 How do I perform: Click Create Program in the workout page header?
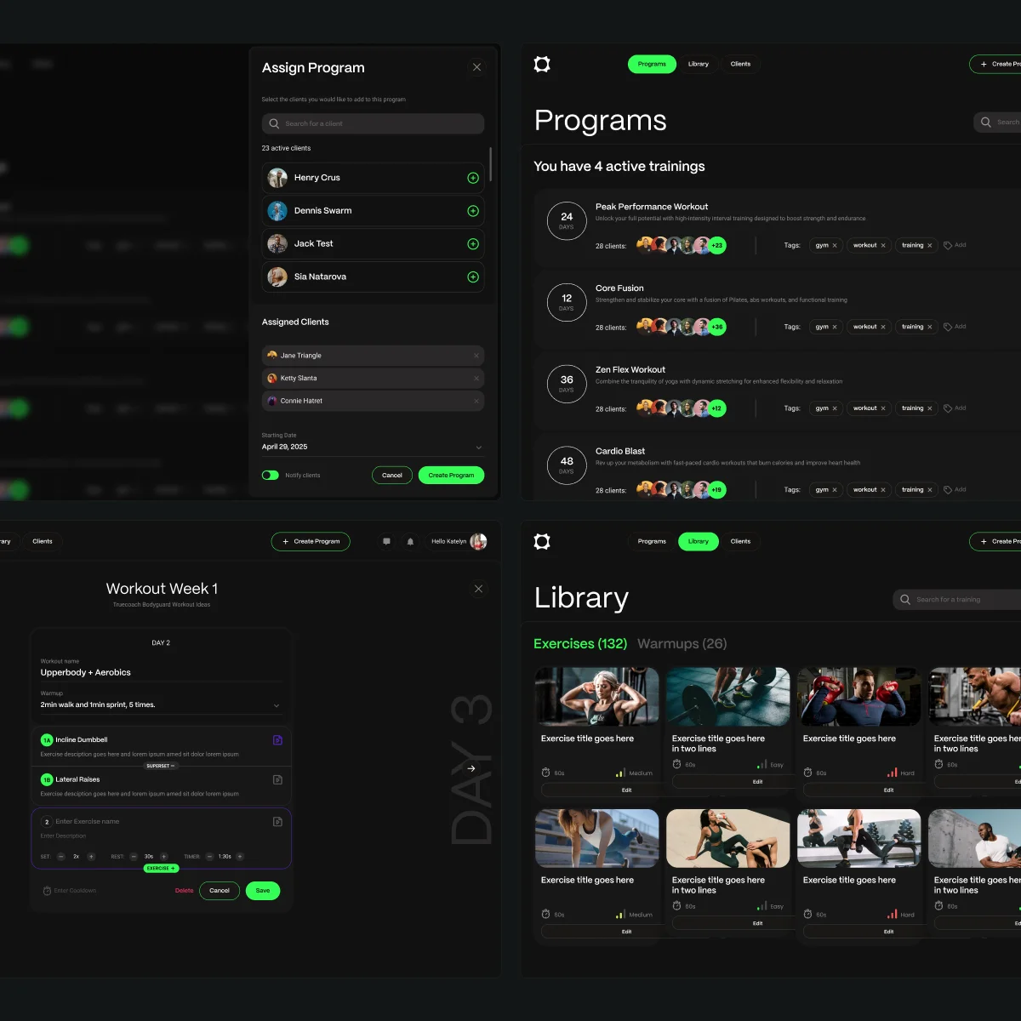(x=311, y=541)
